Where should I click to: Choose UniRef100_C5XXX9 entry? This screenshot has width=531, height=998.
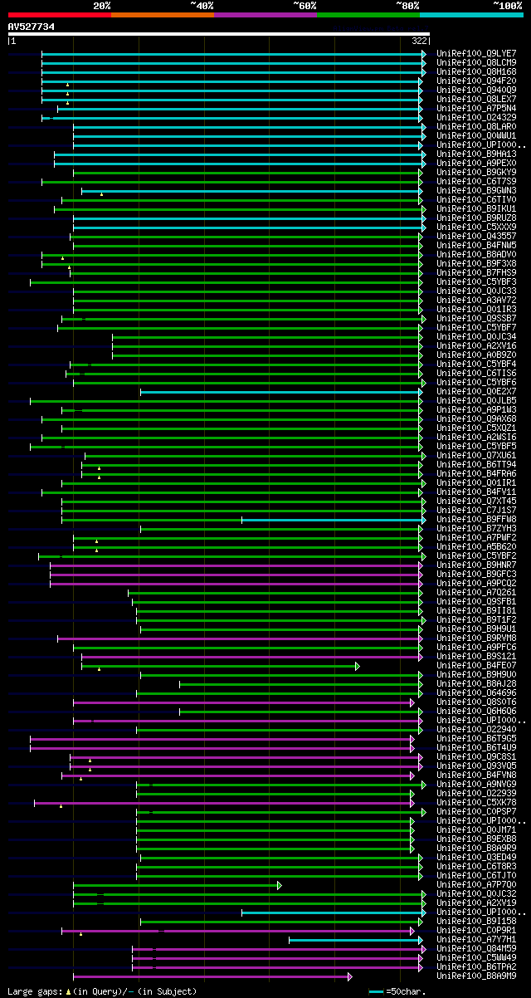coord(476,227)
